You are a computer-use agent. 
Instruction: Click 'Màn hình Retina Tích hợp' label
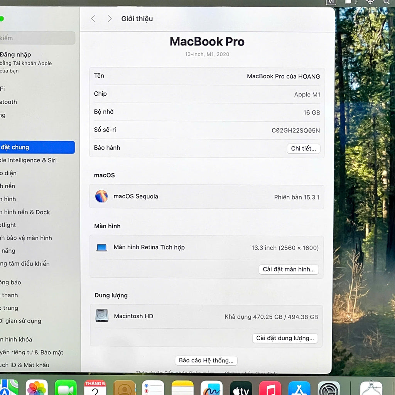click(149, 247)
